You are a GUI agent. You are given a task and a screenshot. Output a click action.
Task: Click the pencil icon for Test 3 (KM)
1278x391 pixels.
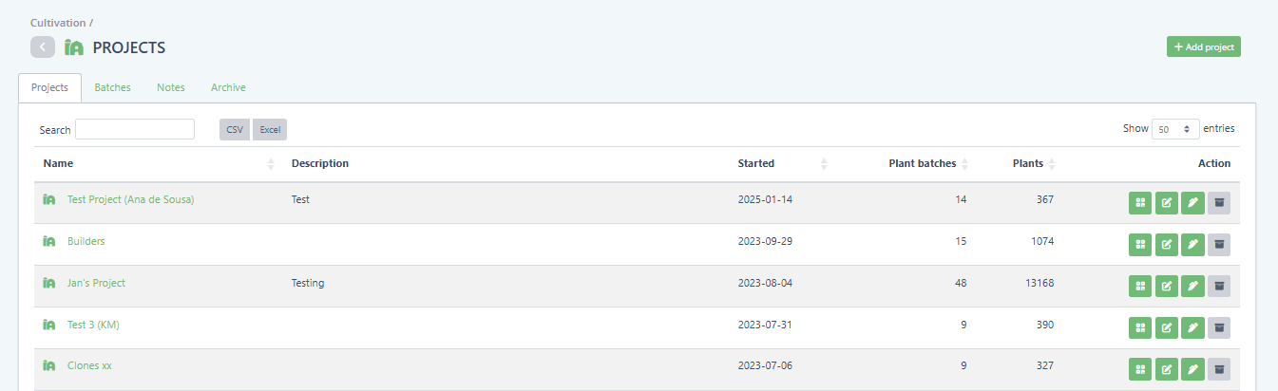coord(1192,327)
